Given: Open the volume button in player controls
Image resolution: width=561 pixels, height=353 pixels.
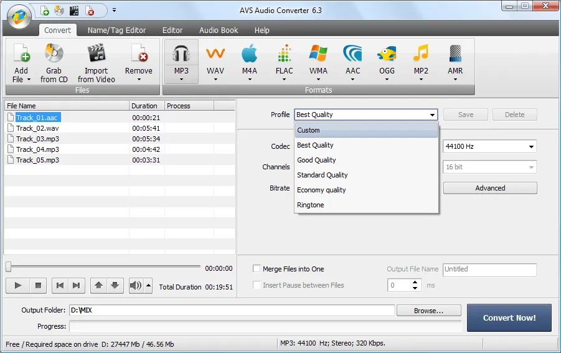Looking at the screenshot, I should (136, 286).
